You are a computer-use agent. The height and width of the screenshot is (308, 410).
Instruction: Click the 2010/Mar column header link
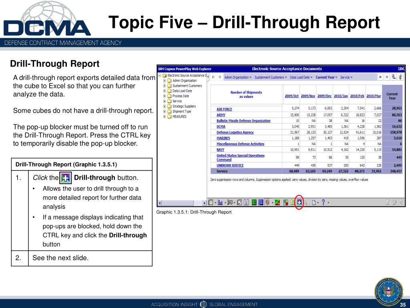374,96
